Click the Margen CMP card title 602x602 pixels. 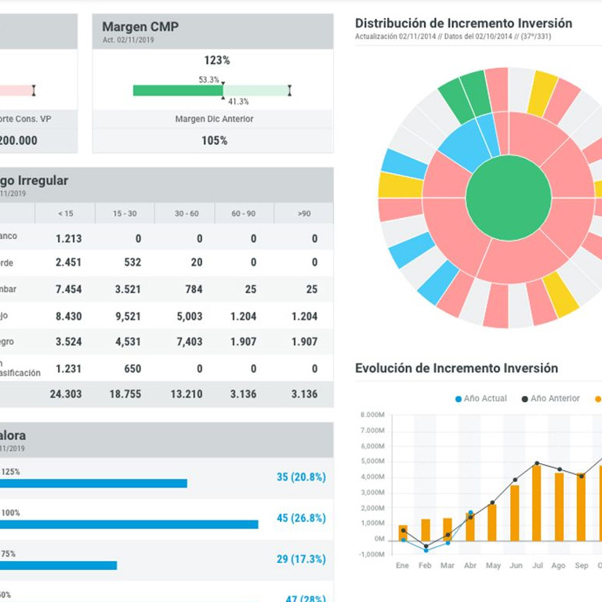pyautogui.click(x=140, y=27)
